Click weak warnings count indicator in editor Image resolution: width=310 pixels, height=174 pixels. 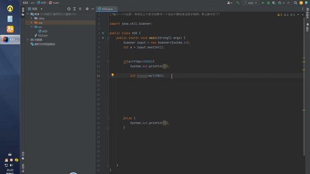286,14
